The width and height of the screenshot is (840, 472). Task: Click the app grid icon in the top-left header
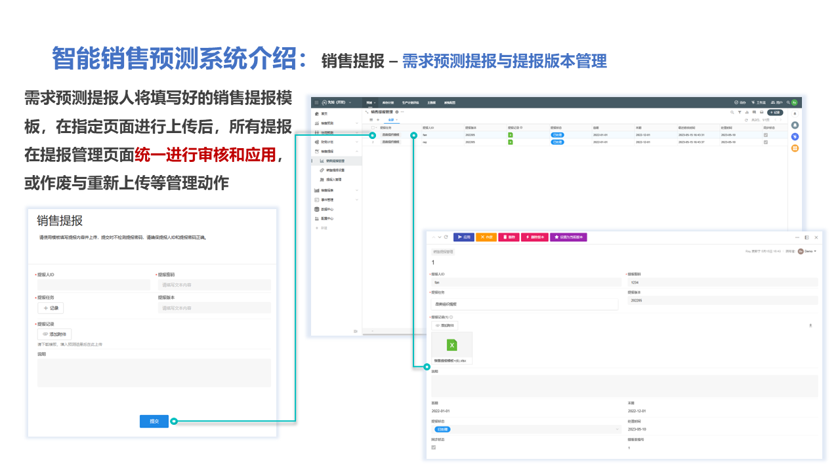316,102
